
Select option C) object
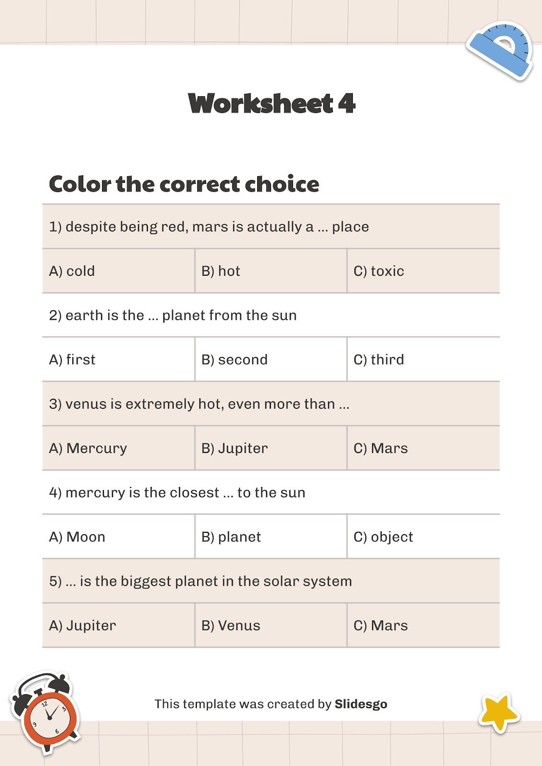pos(383,537)
